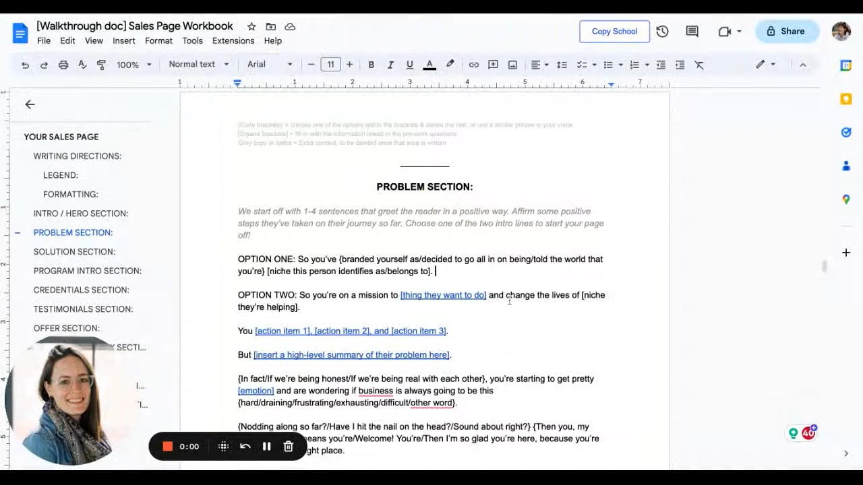Click the Share button
Screen dimensions: 863x485
click(787, 31)
